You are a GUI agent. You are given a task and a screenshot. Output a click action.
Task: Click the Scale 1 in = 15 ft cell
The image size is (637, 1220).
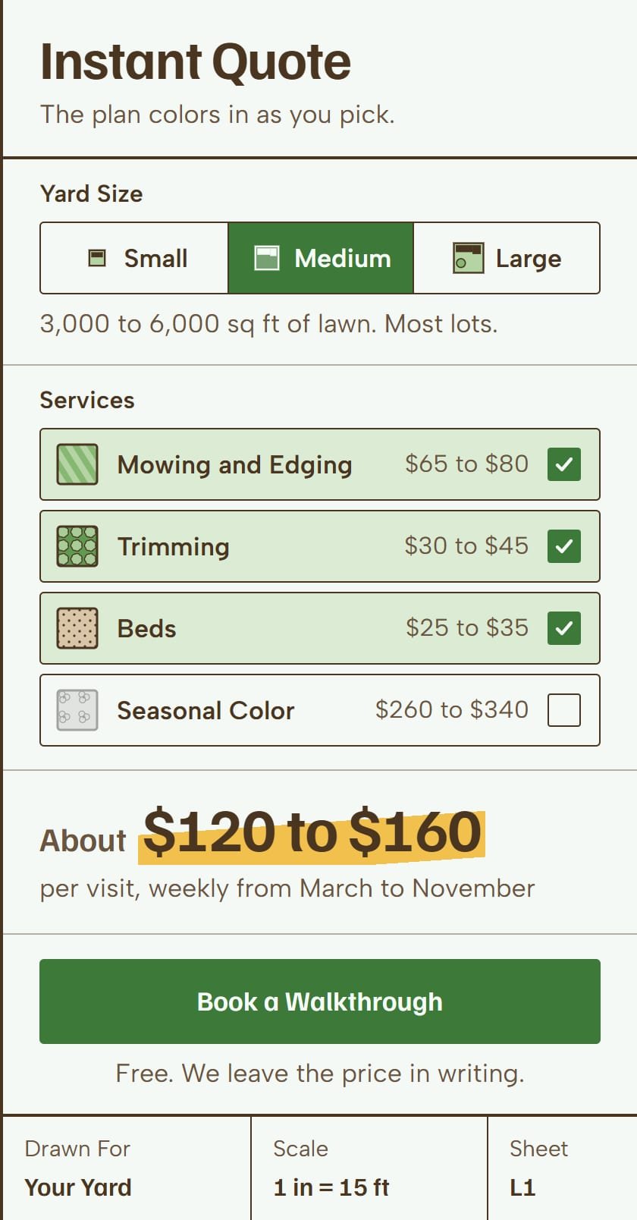pyautogui.click(x=369, y=1168)
